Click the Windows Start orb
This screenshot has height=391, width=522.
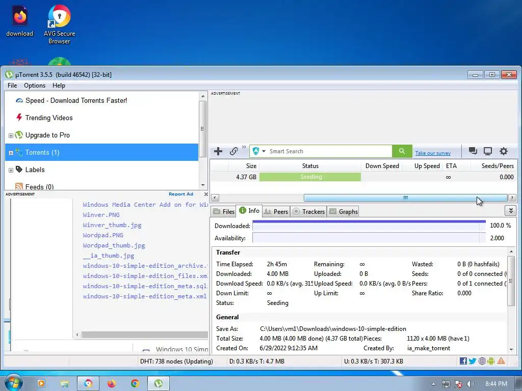tap(13, 383)
